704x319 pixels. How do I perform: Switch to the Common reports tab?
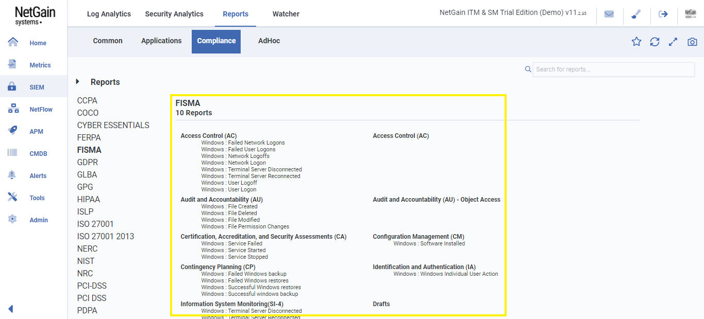tap(108, 41)
